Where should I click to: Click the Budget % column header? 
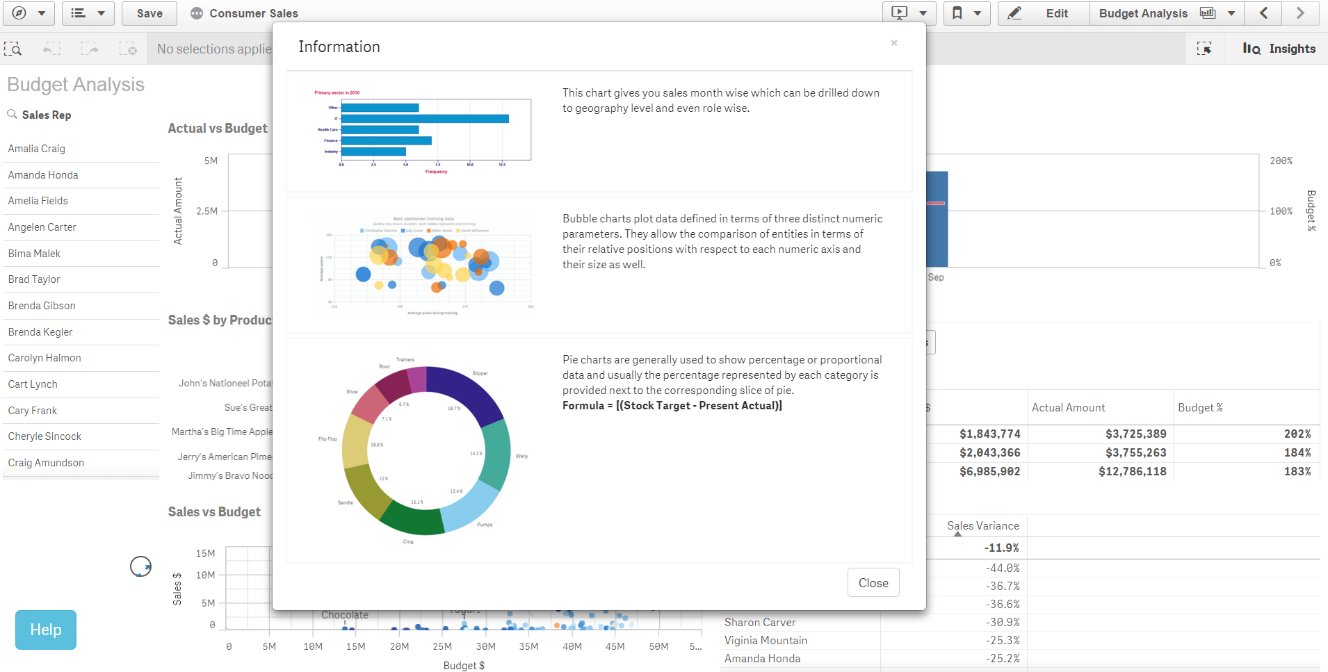point(1200,408)
